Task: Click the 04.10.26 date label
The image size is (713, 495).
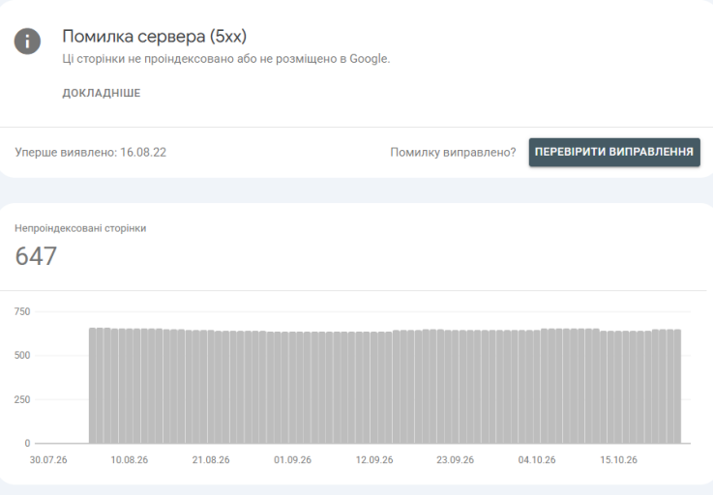Action: coord(537,460)
